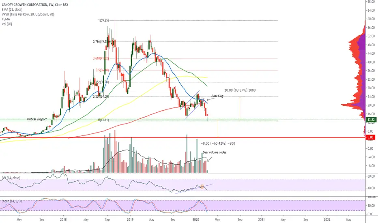This screenshot has width=378, height=223.
Task: Click the red 0.618 Fibonacci level label
Action: (x=101, y=58)
